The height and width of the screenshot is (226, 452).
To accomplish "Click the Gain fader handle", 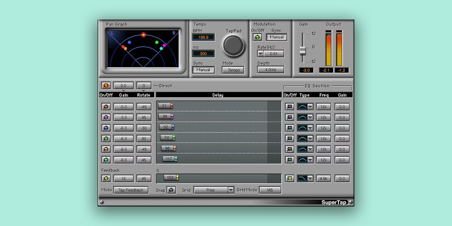I will pos(302,49).
